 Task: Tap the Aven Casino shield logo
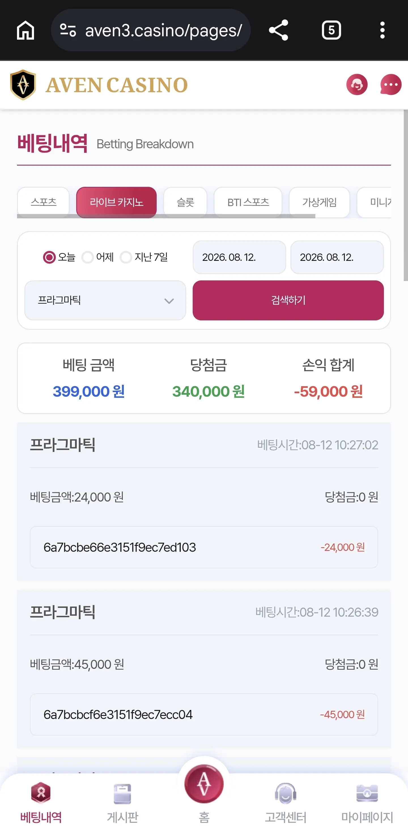coord(23,85)
